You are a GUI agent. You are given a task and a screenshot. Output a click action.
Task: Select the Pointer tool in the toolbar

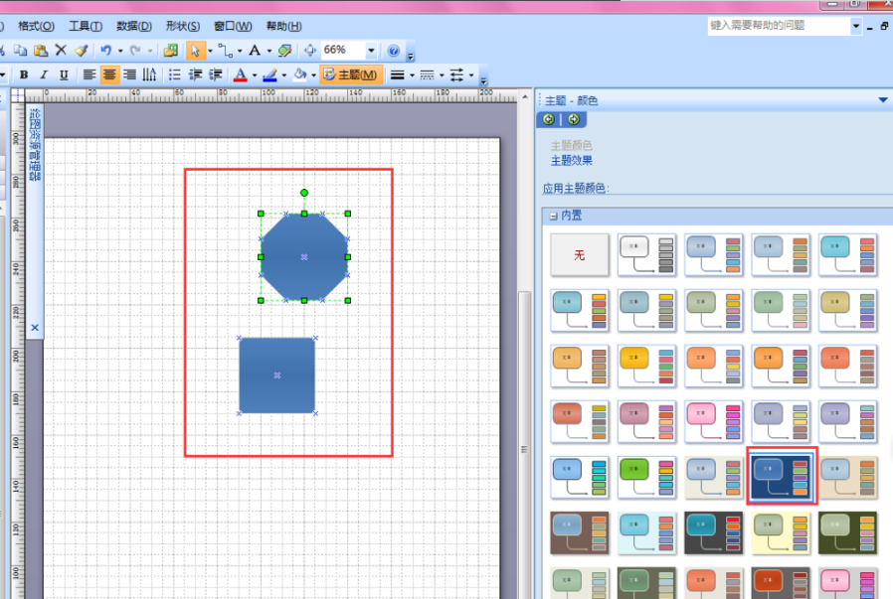[x=195, y=50]
